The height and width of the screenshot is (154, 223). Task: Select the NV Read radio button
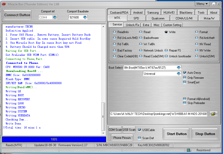click(197, 44)
